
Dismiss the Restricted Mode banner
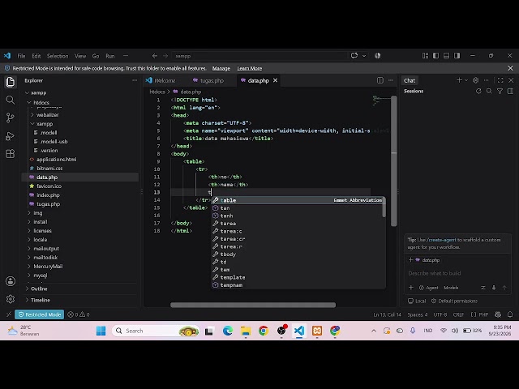[510, 68]
